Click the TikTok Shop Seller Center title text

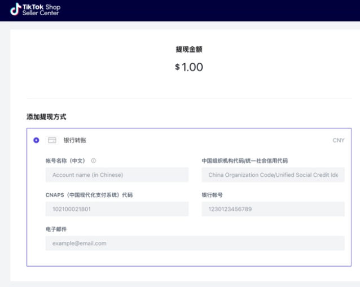41,10
